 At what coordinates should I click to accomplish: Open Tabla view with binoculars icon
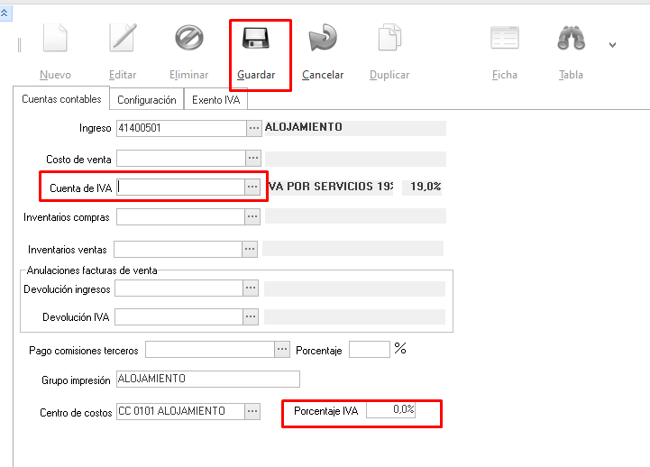point(571,38)
